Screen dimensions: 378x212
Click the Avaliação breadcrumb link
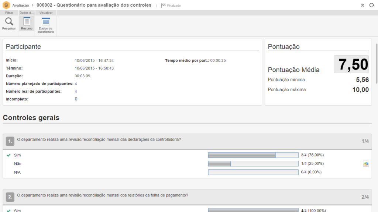21,6
